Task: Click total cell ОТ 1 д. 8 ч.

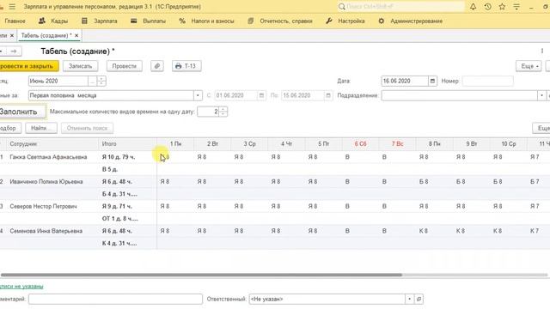Action: (120, 219)
